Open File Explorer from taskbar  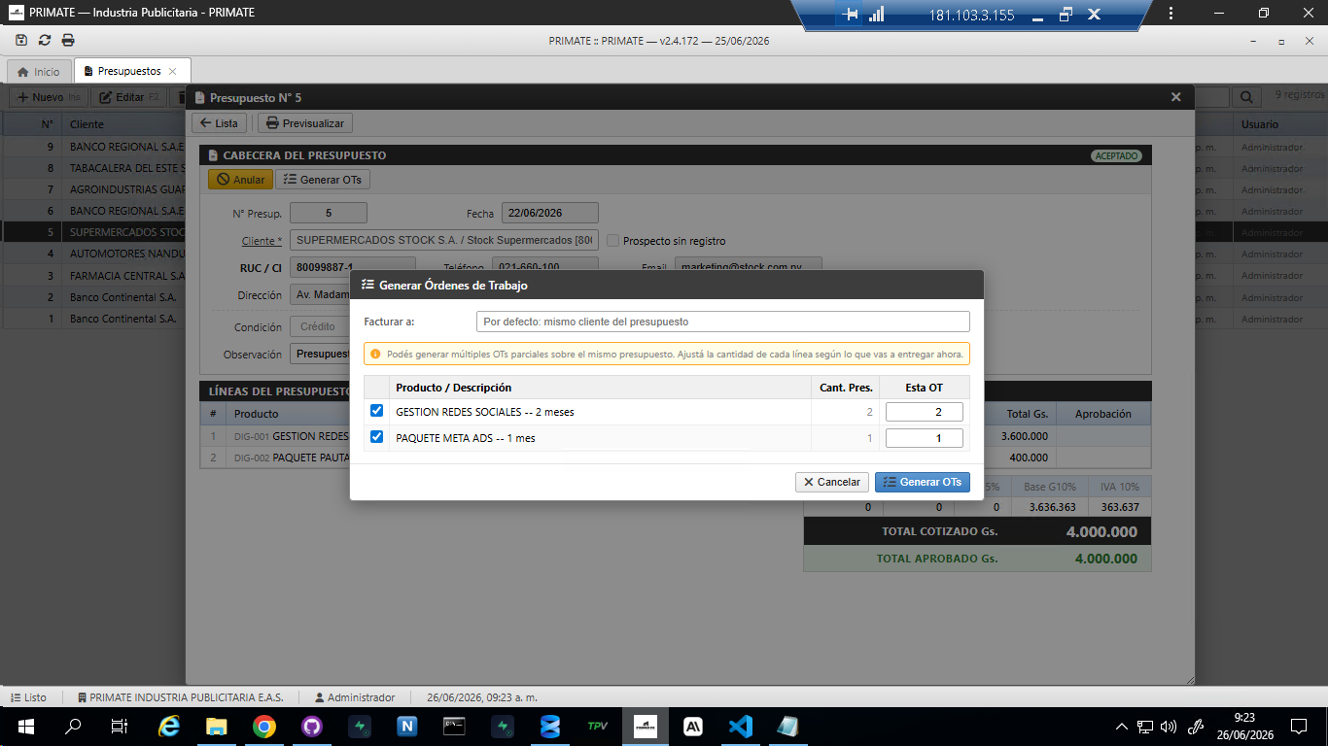(217, 727)
